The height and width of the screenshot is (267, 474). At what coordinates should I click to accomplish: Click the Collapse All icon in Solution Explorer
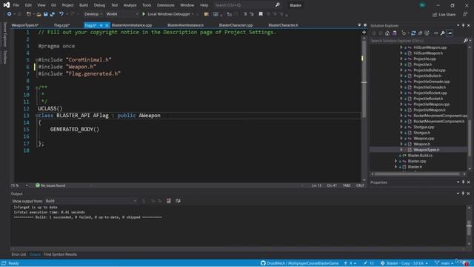[420, 33]
